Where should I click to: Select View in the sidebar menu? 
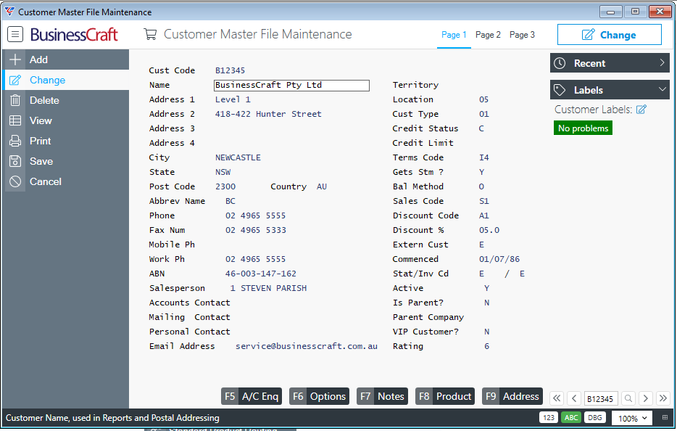(67, 120)
